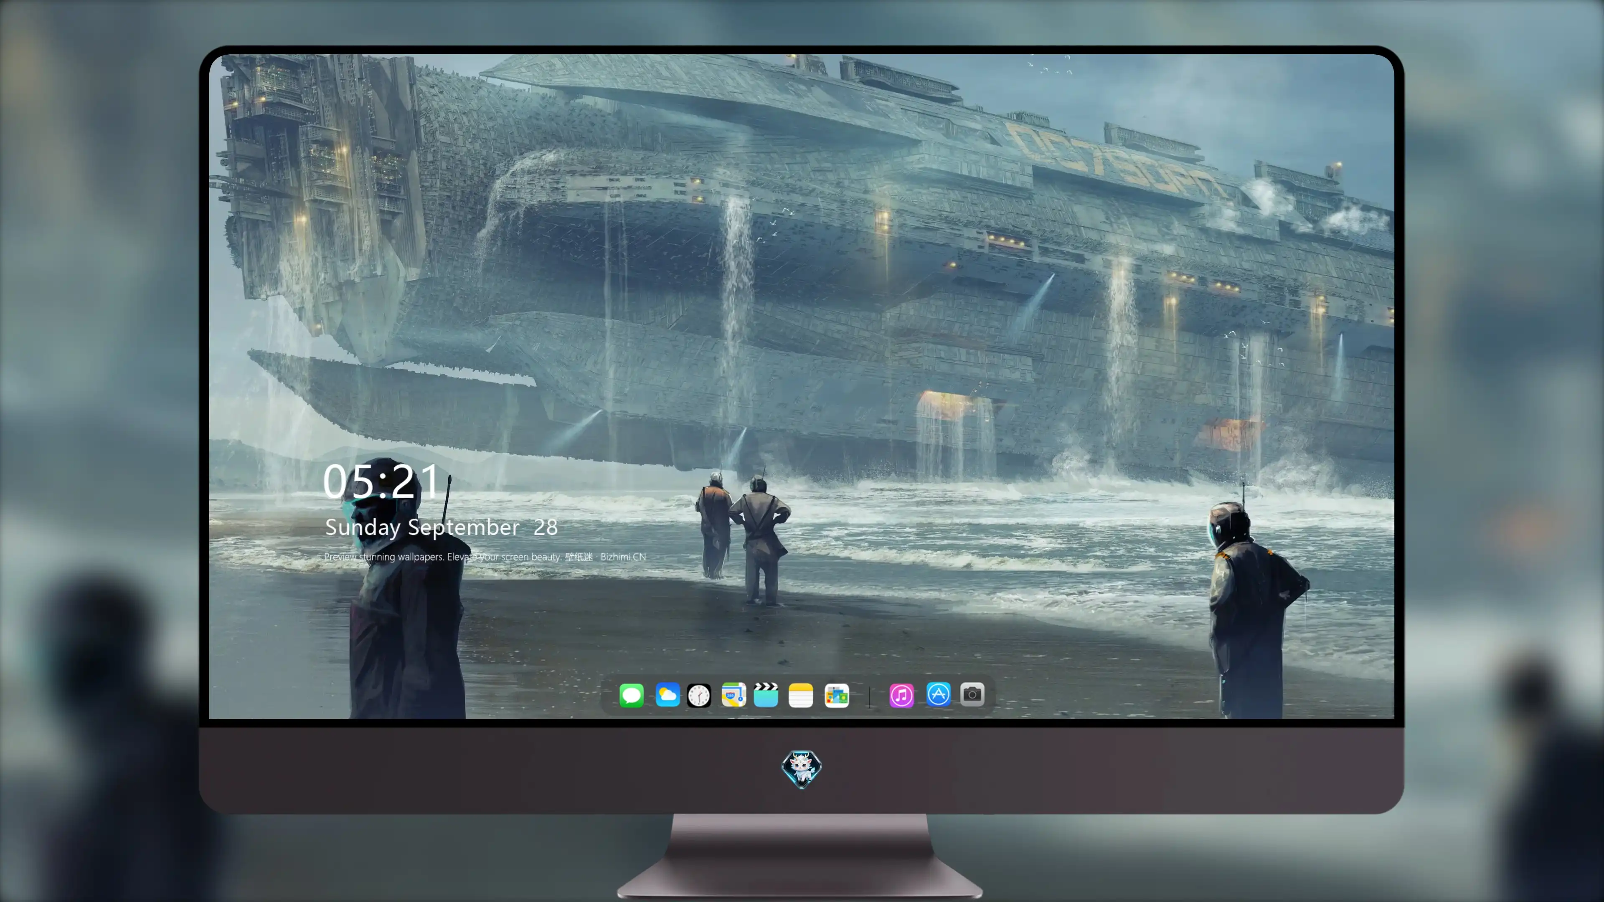The image size is (1604, 902).
Task: Click the 05:21 clock display
Action: tap(381, 481)
